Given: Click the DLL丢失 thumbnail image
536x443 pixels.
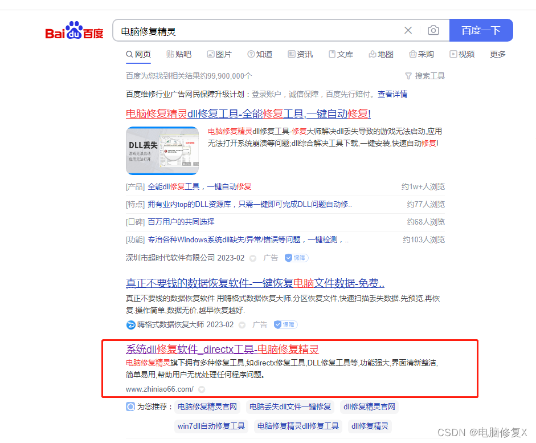Looking at the screenshot, I should 162,151.
